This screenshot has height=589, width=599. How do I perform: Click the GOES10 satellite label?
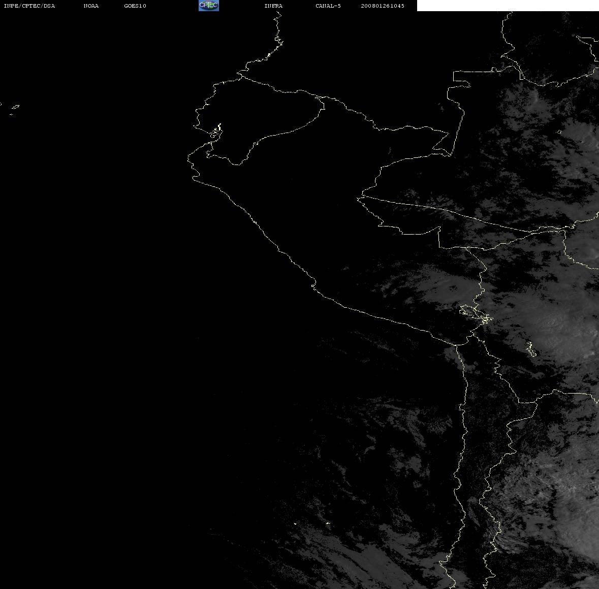tap(135, 6)
